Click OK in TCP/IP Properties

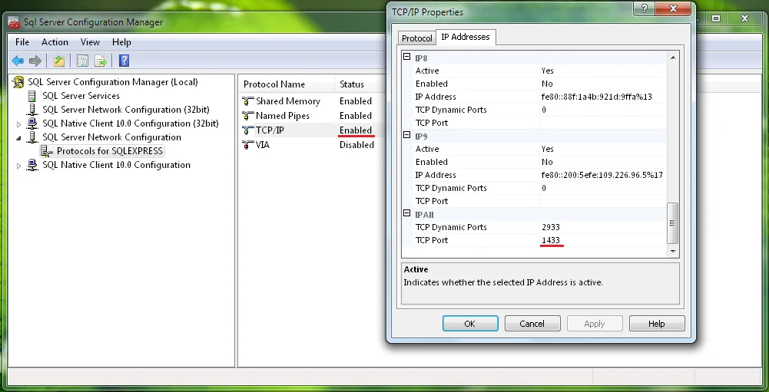click(470, 324)
